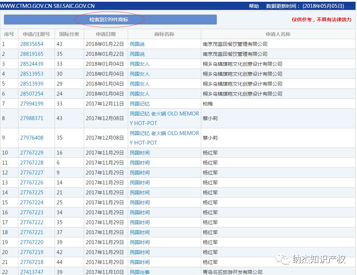Open registration number 28819165
The image size is (357, 275).
click(32, 54)
